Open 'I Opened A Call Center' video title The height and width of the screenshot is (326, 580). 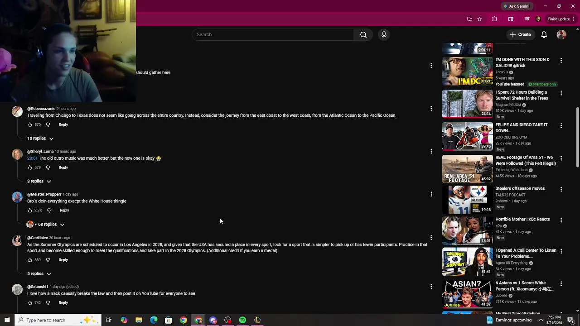(526, 253)
